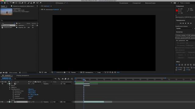Expand the Audio group of layer 1
Viewport: 195px width, 109px height.
(x=10, y=100)
